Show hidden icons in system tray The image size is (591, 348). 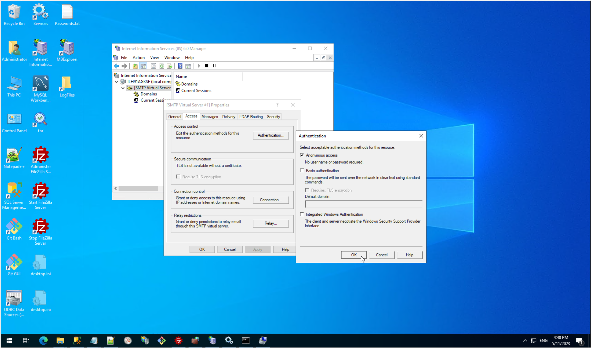click(525, 341)
